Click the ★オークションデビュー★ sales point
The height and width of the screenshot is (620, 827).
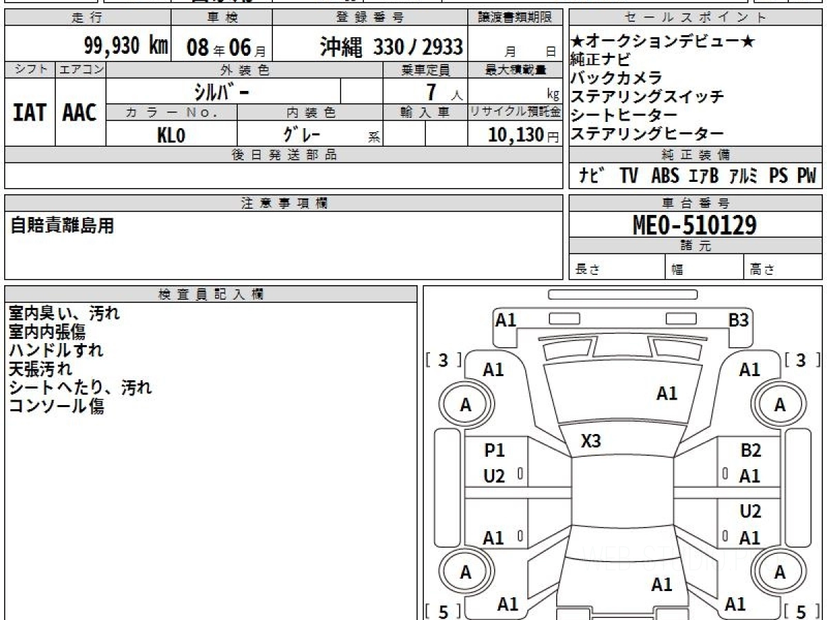(x=662, y=41)
